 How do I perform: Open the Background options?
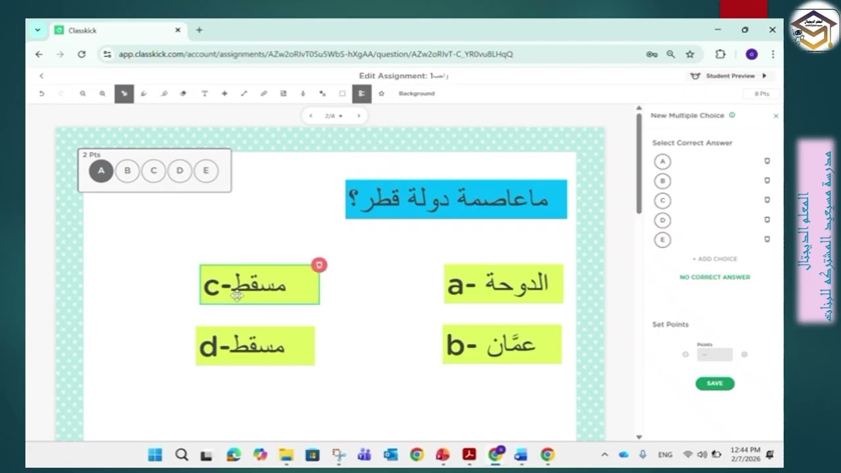(417, 93)
